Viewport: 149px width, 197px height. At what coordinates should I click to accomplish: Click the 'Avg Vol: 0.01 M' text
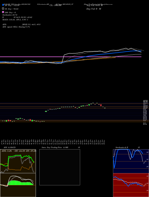pos(94,5)
